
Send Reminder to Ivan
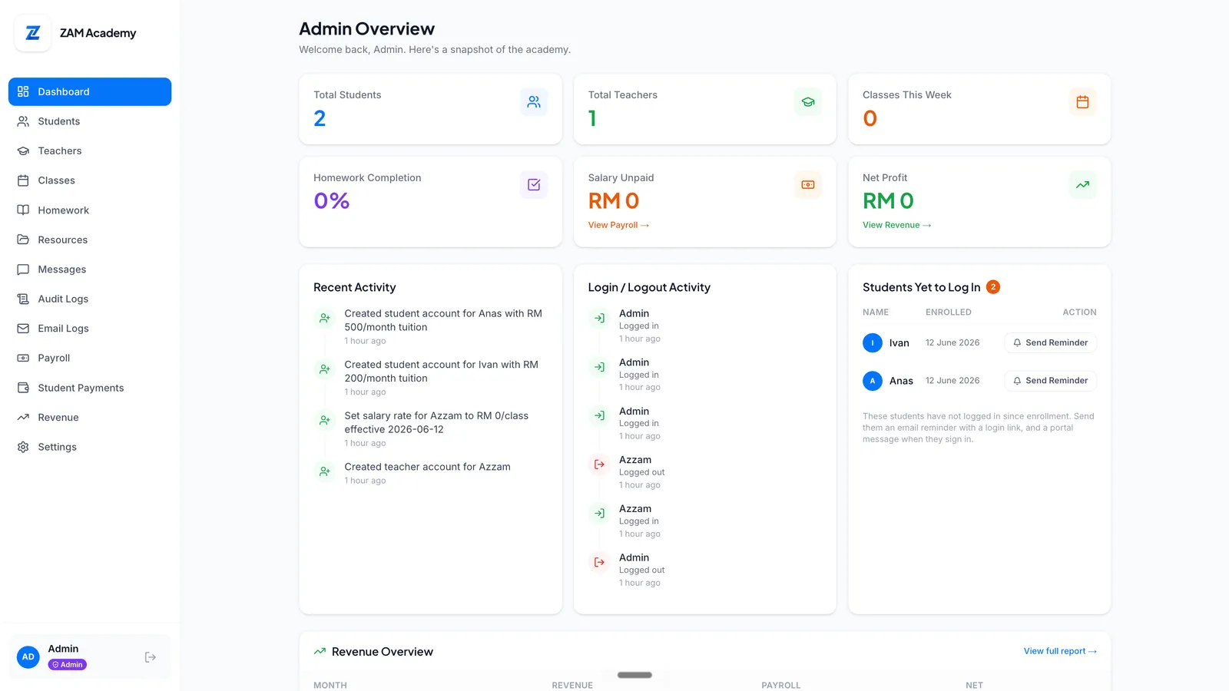(x=1050, y=343)
